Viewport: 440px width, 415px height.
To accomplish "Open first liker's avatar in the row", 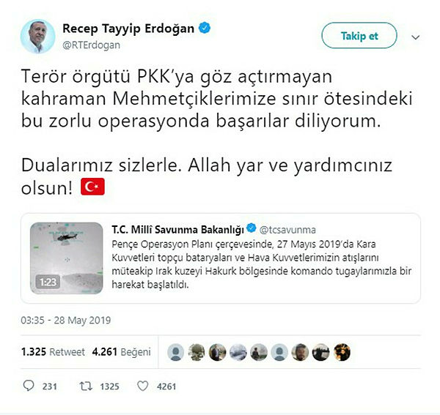I will (x=176, y=352).
